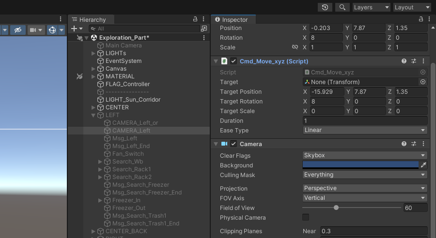Image resolution: width=436 pixels, height=238 pixels.
Task: Open the Camera component presets icon
Action: [x=414, y=144]
